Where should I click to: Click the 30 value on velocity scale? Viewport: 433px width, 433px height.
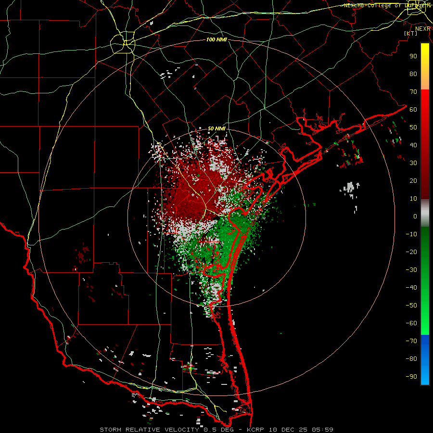413,163
